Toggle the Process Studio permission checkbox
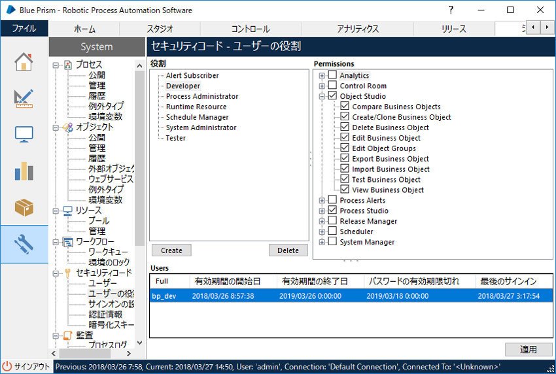 [x=332, y=211]
